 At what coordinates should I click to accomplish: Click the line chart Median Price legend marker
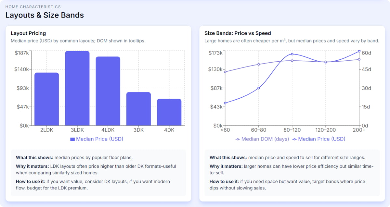point(294,139)
